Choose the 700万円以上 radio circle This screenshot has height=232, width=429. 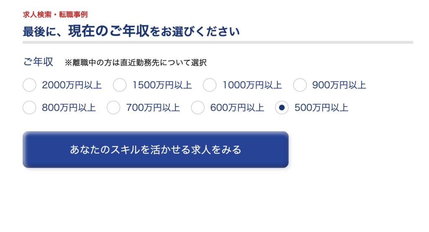click(x=114, y=107)
